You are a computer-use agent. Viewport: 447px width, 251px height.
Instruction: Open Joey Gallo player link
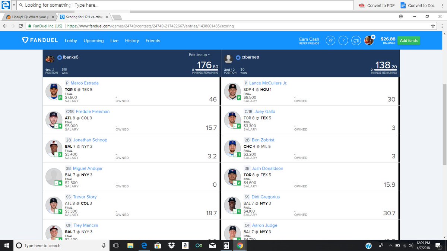265,111
